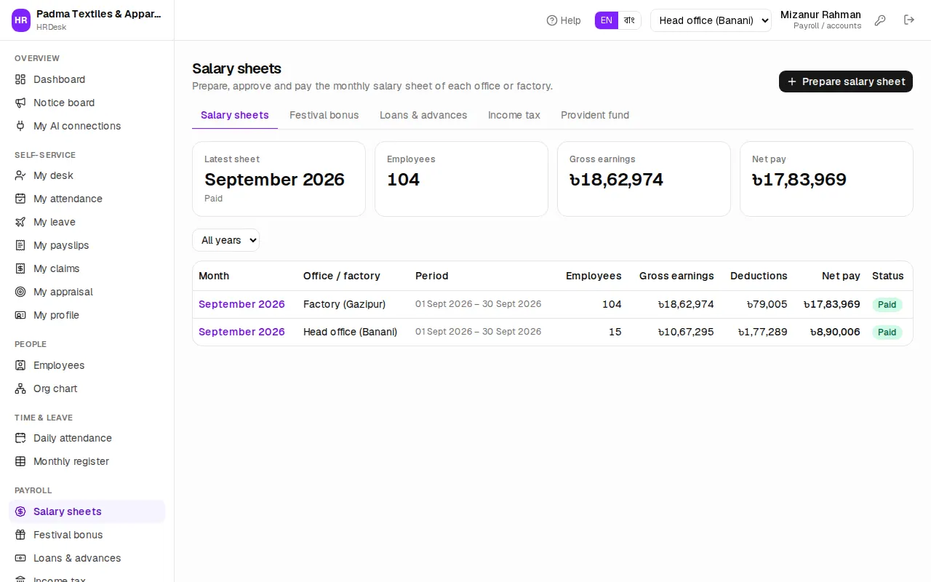Click the Notice board megaphone icon

click(20, 103)
